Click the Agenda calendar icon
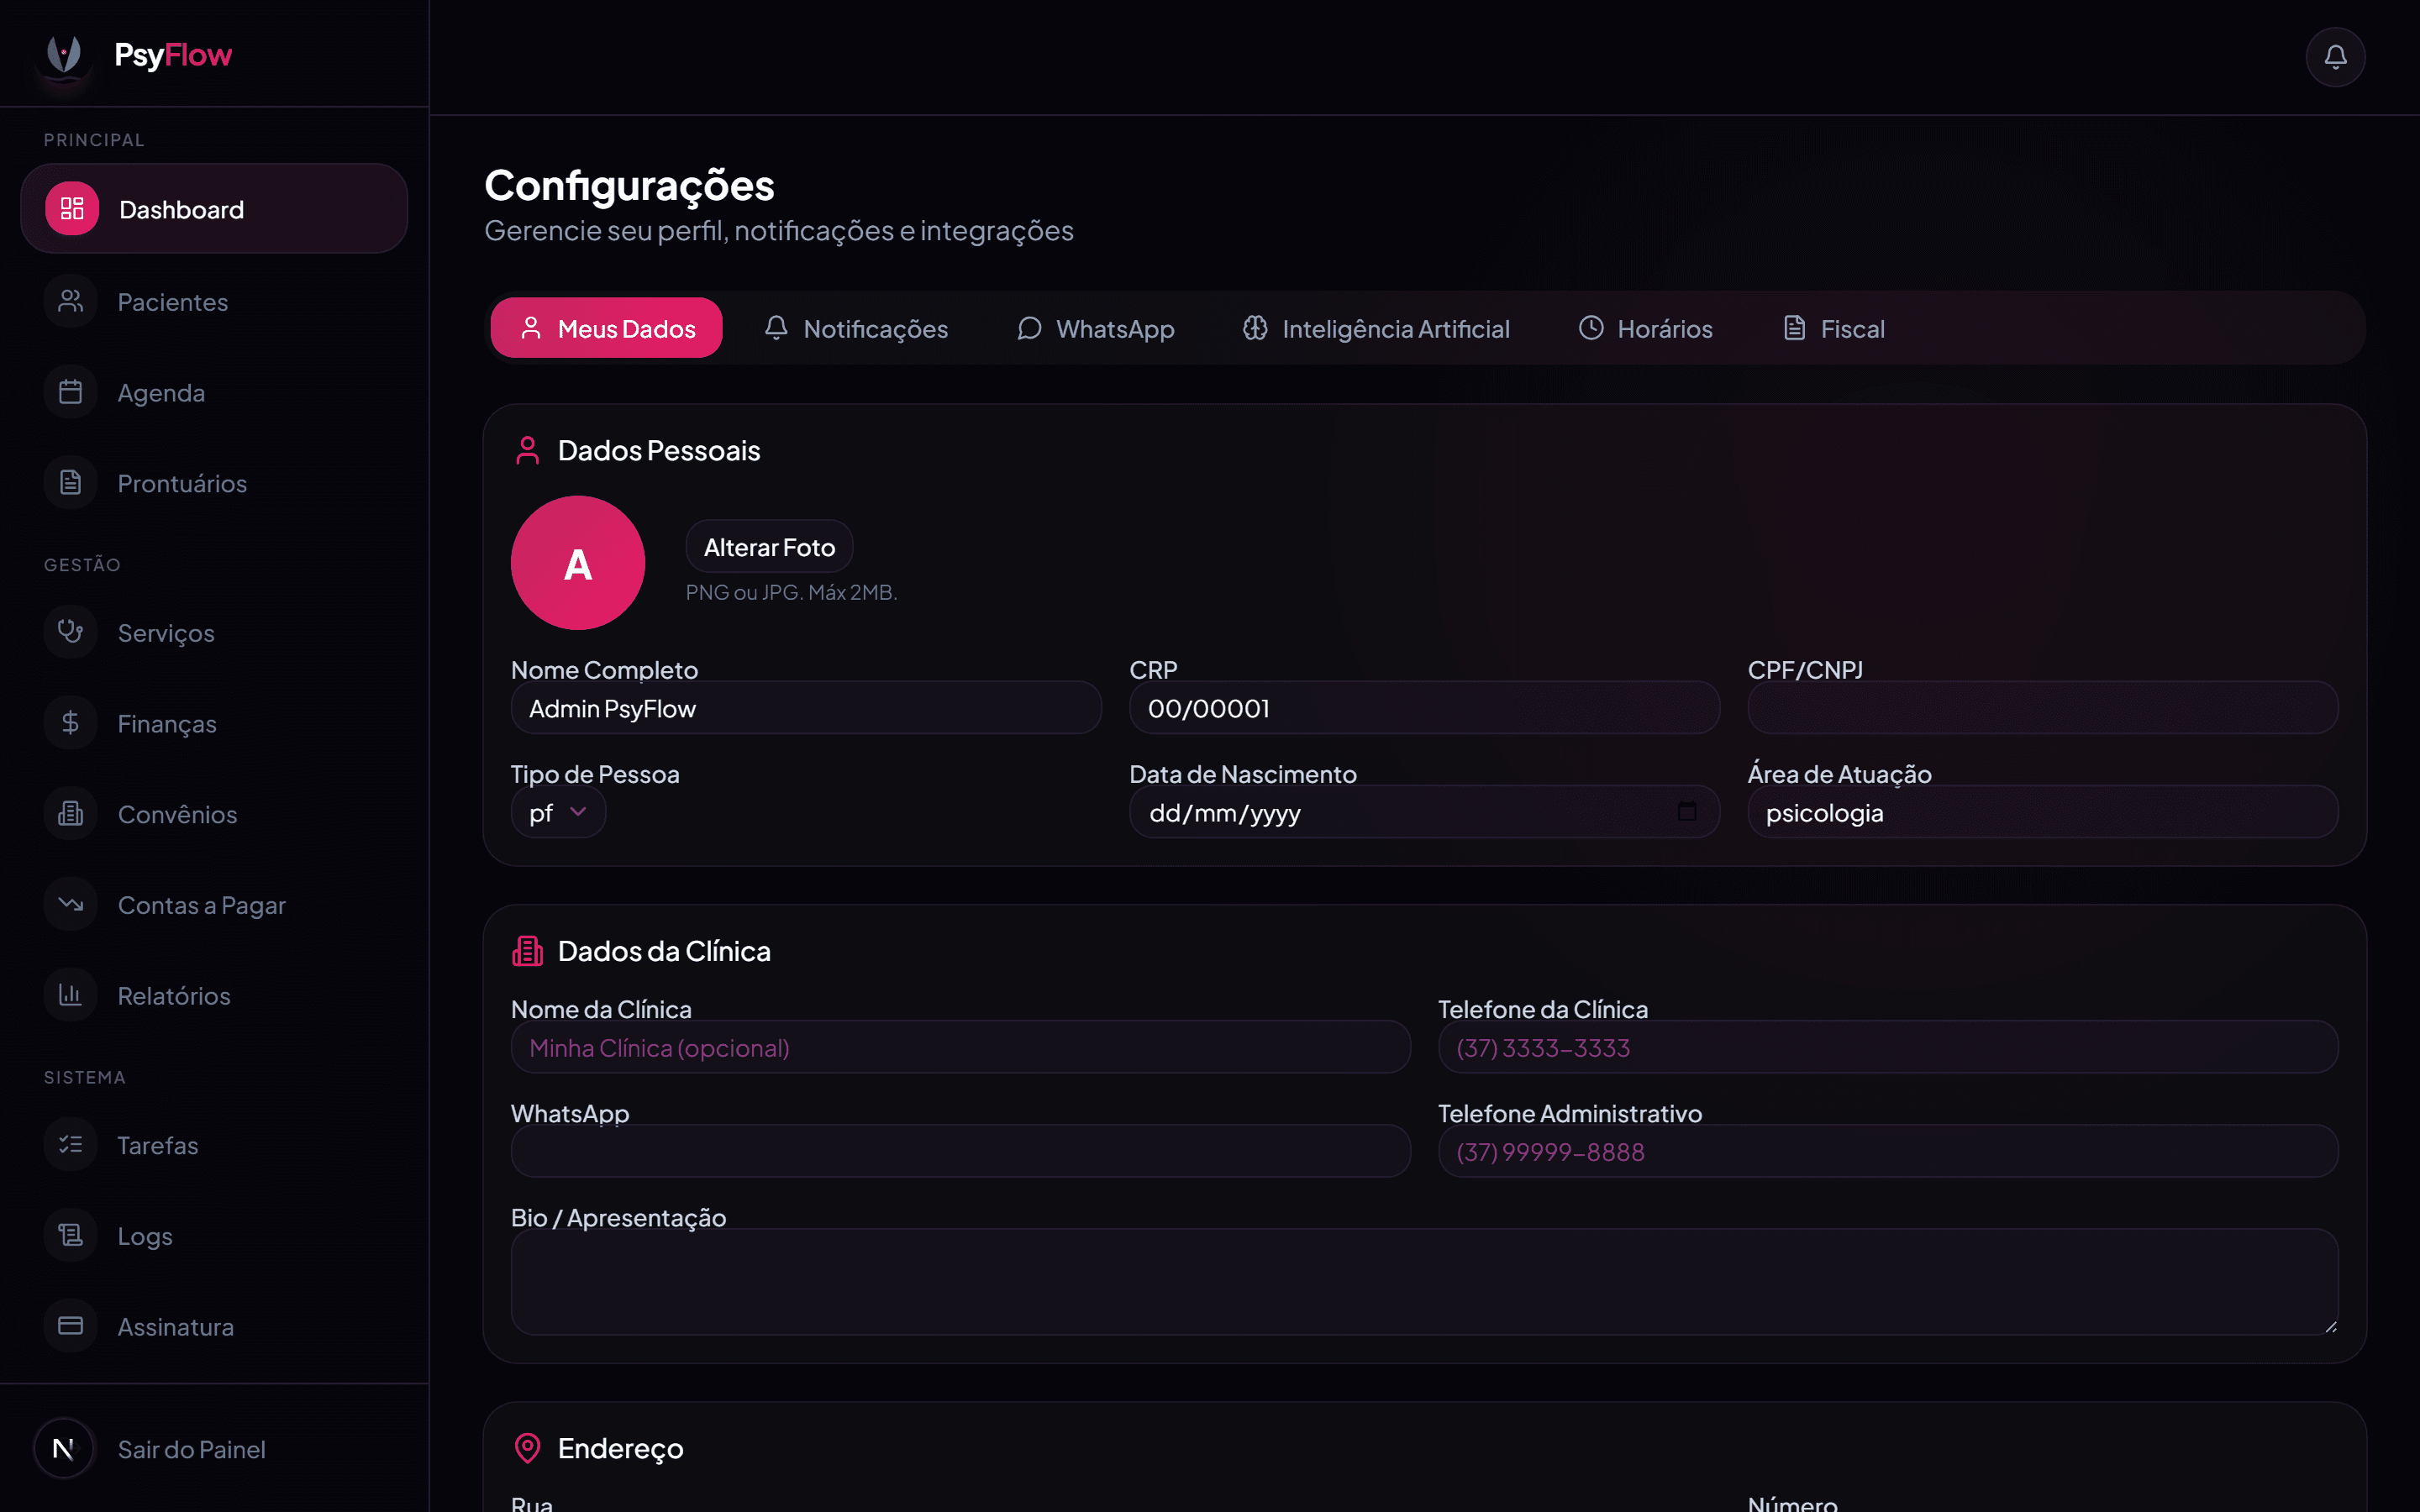This screenshot has height=1512, width=2420. (70, 392)
